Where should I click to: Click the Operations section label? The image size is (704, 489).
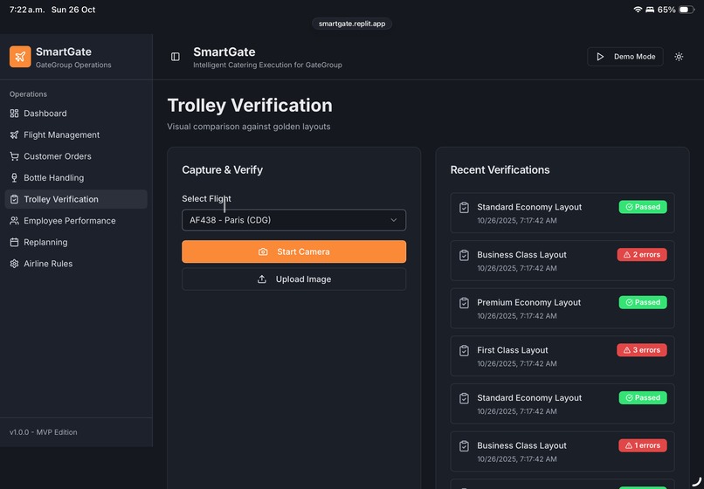tap(28, 94)
